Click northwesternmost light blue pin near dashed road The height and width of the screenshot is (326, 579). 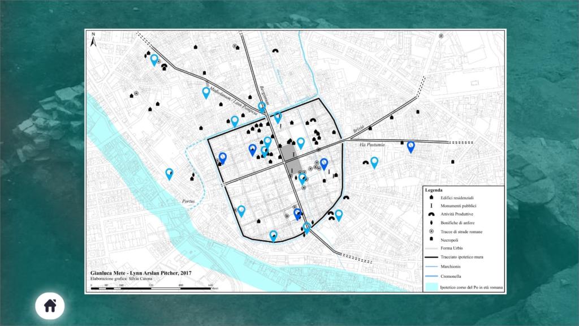pyautogui.click(x=154, y=60)
